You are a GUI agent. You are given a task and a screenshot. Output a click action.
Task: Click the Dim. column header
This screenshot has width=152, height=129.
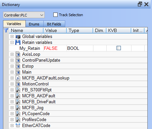pos(100,30)
